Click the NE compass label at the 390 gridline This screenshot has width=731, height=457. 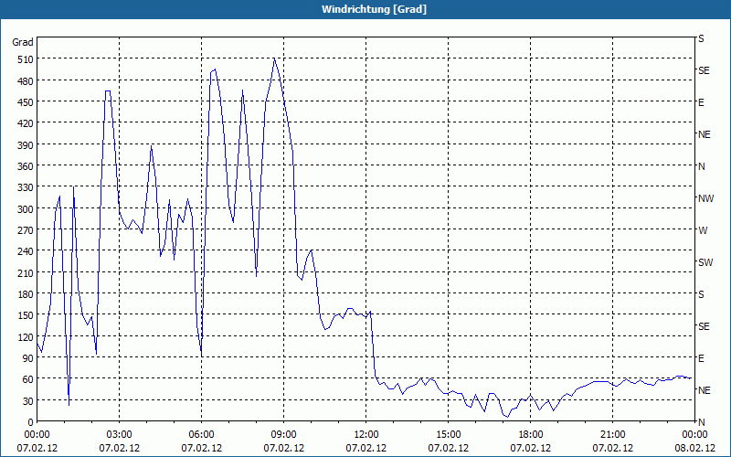click(x=705, y=134)
